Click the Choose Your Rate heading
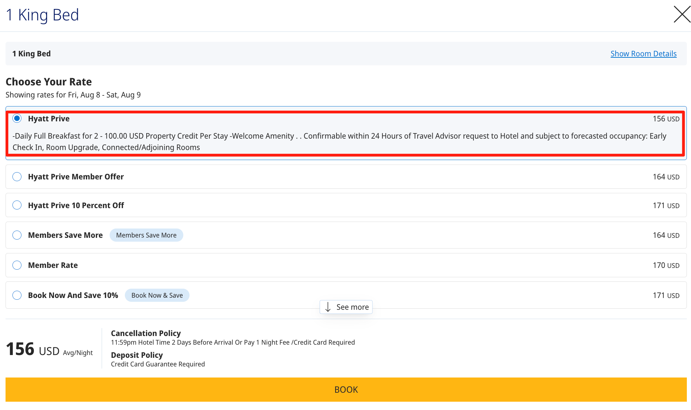This screenshot has height=410, width=691. pos(49,82)
